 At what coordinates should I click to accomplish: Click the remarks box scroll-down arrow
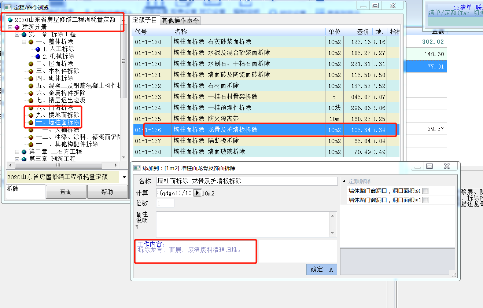tap(333, 233)
